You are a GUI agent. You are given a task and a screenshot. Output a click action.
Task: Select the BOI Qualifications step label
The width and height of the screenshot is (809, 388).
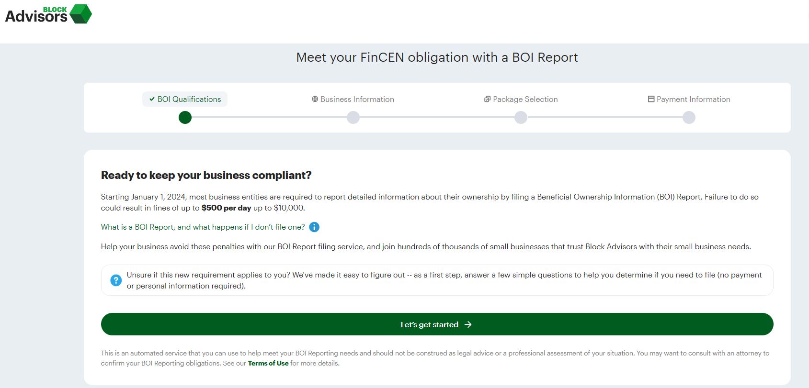(189, 99)
